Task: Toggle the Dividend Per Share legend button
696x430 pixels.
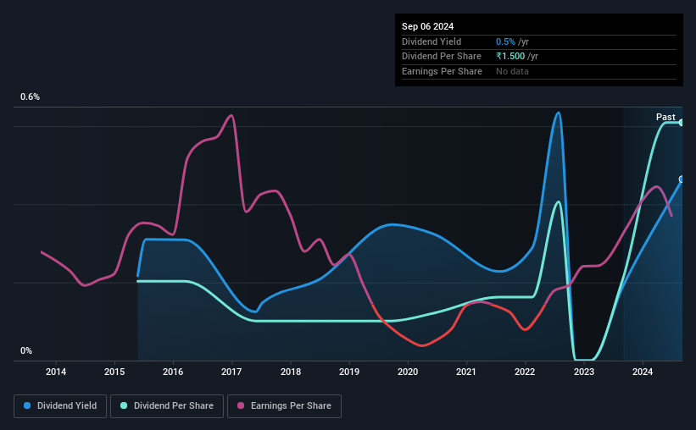Action: click(x=167, y=406)
